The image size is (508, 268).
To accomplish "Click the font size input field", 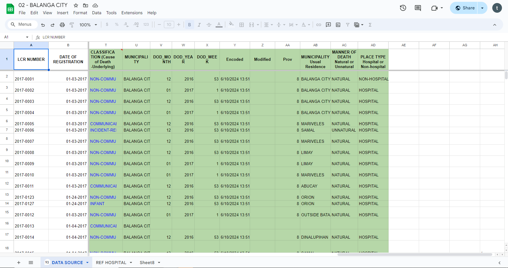I will pyautogui.click(x=169, y=25).
